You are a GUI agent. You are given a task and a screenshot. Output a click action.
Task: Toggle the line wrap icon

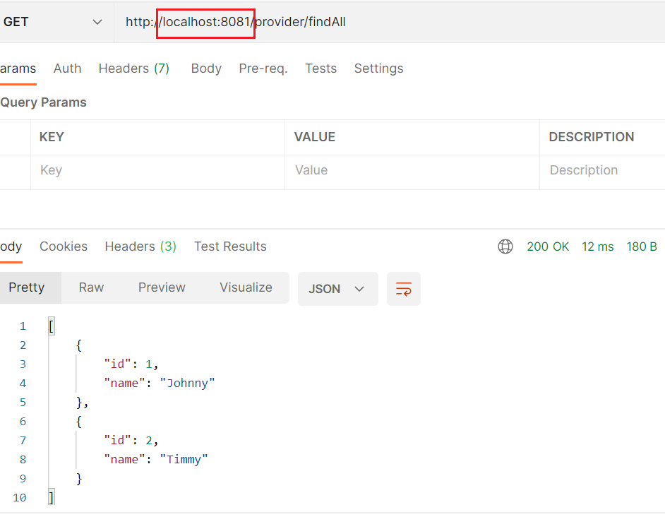tap(403, 289)
